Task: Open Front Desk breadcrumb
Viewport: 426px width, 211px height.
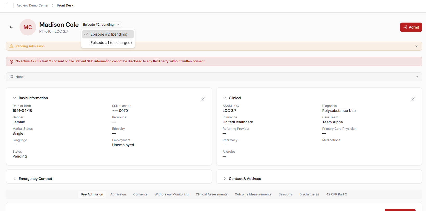Action: (x=65, y=5)
